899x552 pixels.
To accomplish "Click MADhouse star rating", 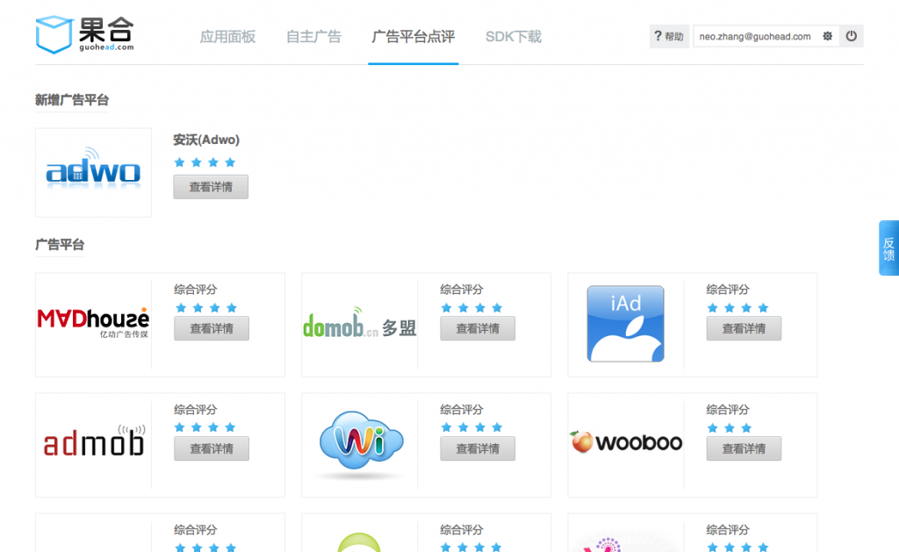I will pyautogui.click(x=206, y=308).
